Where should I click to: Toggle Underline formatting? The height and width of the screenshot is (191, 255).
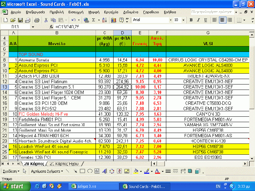point(206,20)
